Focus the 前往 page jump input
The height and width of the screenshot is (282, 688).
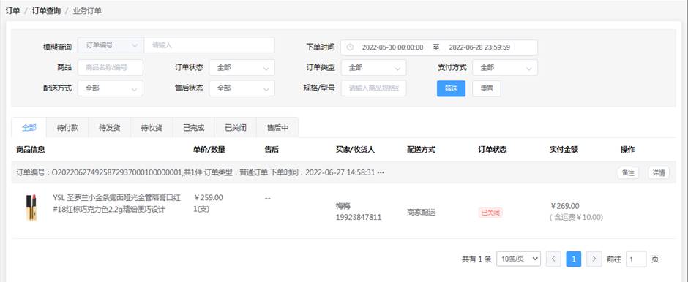pos(636,259)
